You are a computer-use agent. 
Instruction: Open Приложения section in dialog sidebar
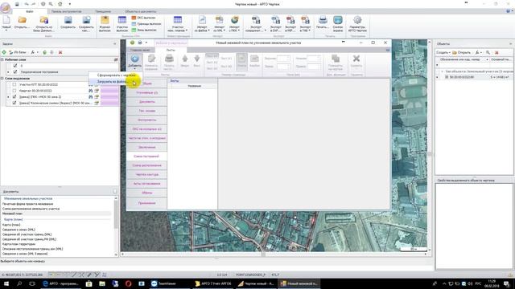[x=146, y=203]
